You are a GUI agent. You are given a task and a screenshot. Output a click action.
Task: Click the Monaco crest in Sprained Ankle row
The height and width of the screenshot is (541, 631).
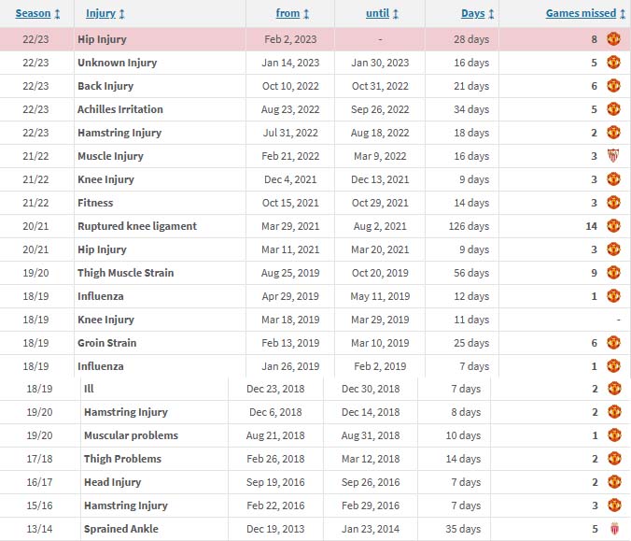(613, 529)
